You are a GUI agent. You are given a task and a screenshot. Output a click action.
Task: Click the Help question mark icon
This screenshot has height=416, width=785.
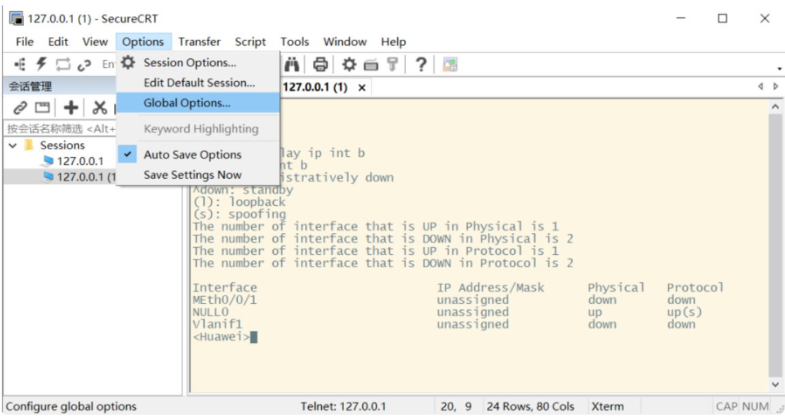[x=421, y=65]
